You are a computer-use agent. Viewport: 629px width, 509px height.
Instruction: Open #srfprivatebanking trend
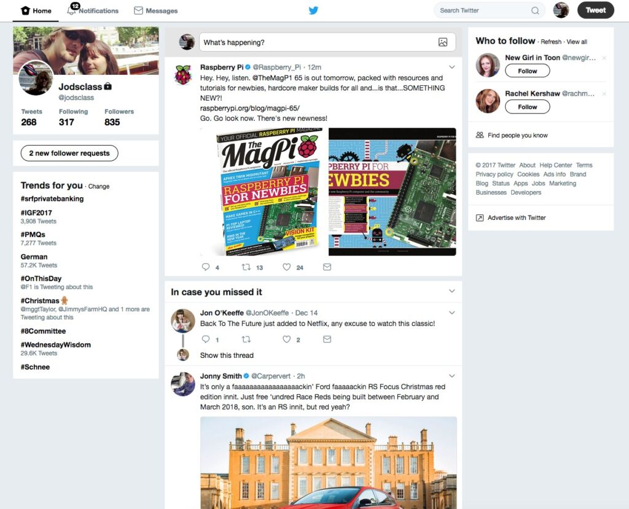click(x=52, y=199)
